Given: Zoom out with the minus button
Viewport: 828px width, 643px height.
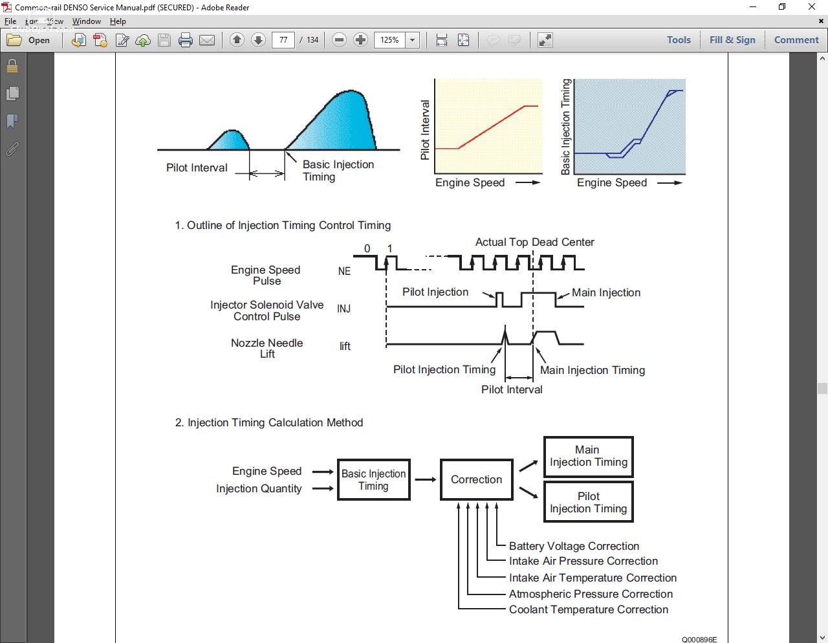Looking at the screenshot, I should (x=339, y=40).
